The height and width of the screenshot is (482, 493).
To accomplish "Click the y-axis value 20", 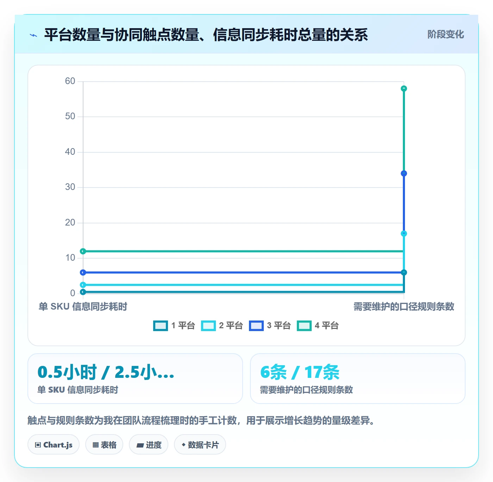I will tap(70, 223).
